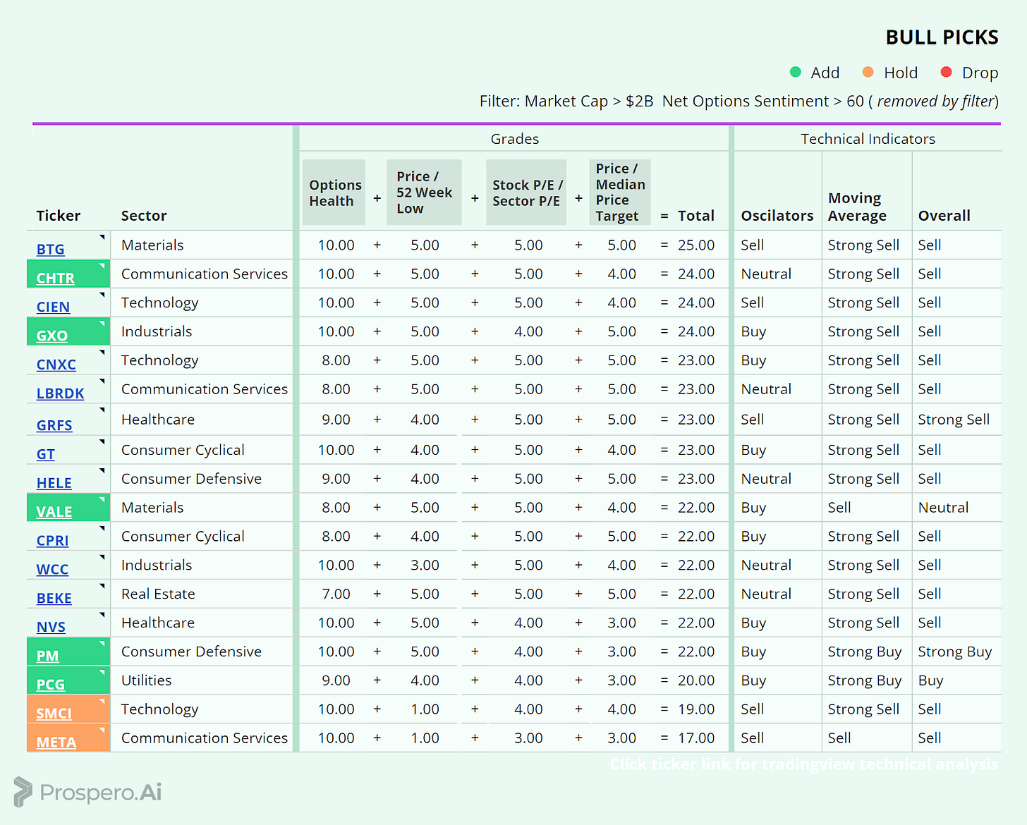This screenshot has height=825, width=1027.
Task: Select the CPRI ticker link
Action: click(52, 541)
